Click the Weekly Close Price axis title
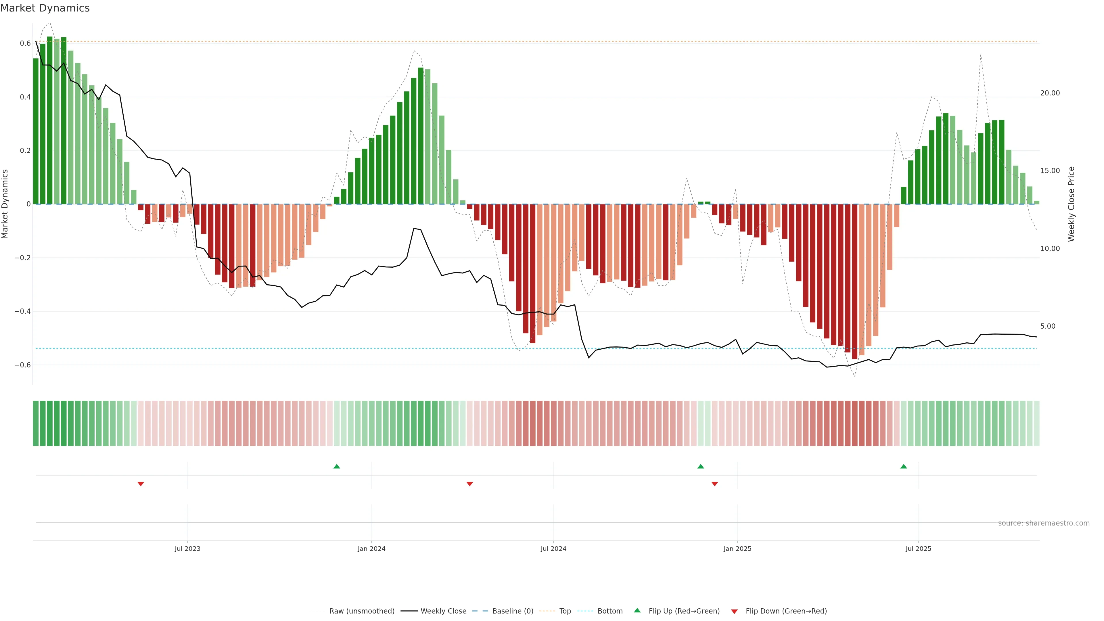Viewport: 1104px width, 621px height. pyautogui.click(x=1071, y=204)
